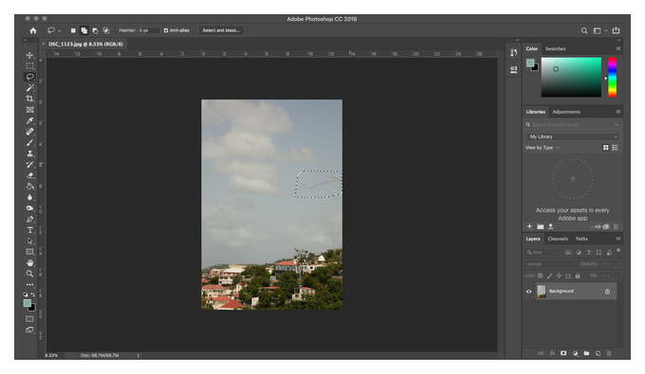
Task: Select the Rectangular Marquee tool
Action: 30,65
